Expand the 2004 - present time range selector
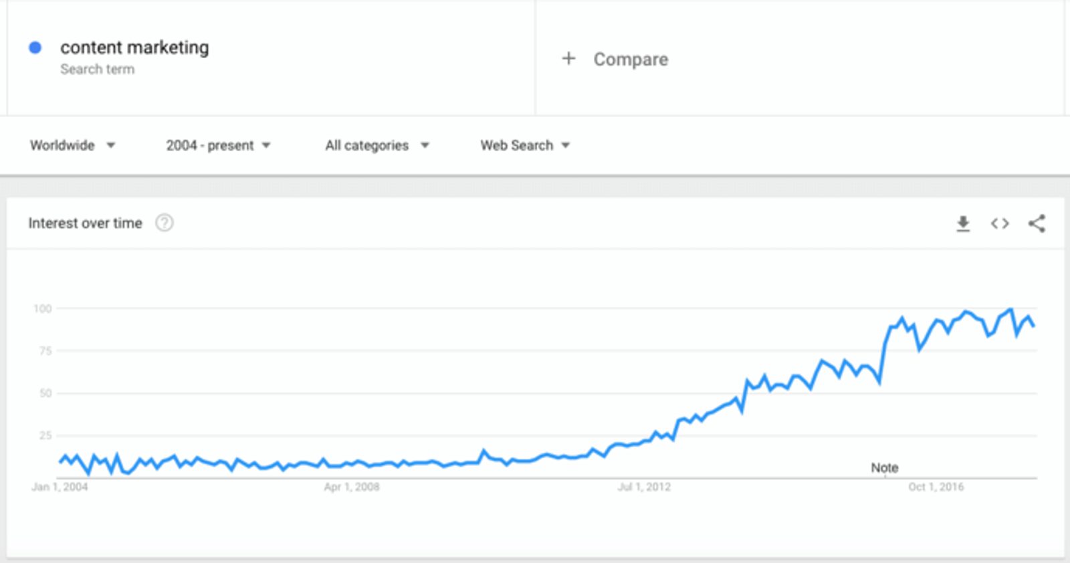Image resolution: width=1070 pixels, height=563 pixels. (210, 145)
